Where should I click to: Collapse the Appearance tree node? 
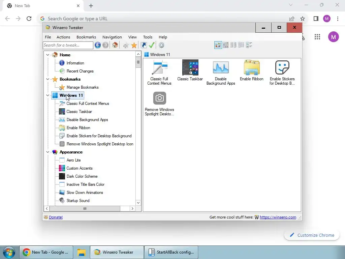pyautogui.click(x=48, y=152)
